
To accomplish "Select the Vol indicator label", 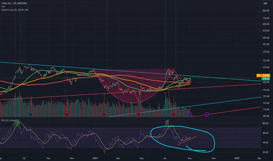I will point(3,6).
